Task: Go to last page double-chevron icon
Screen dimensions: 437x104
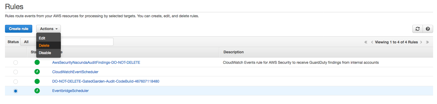Action: click(x=427, y=42)
